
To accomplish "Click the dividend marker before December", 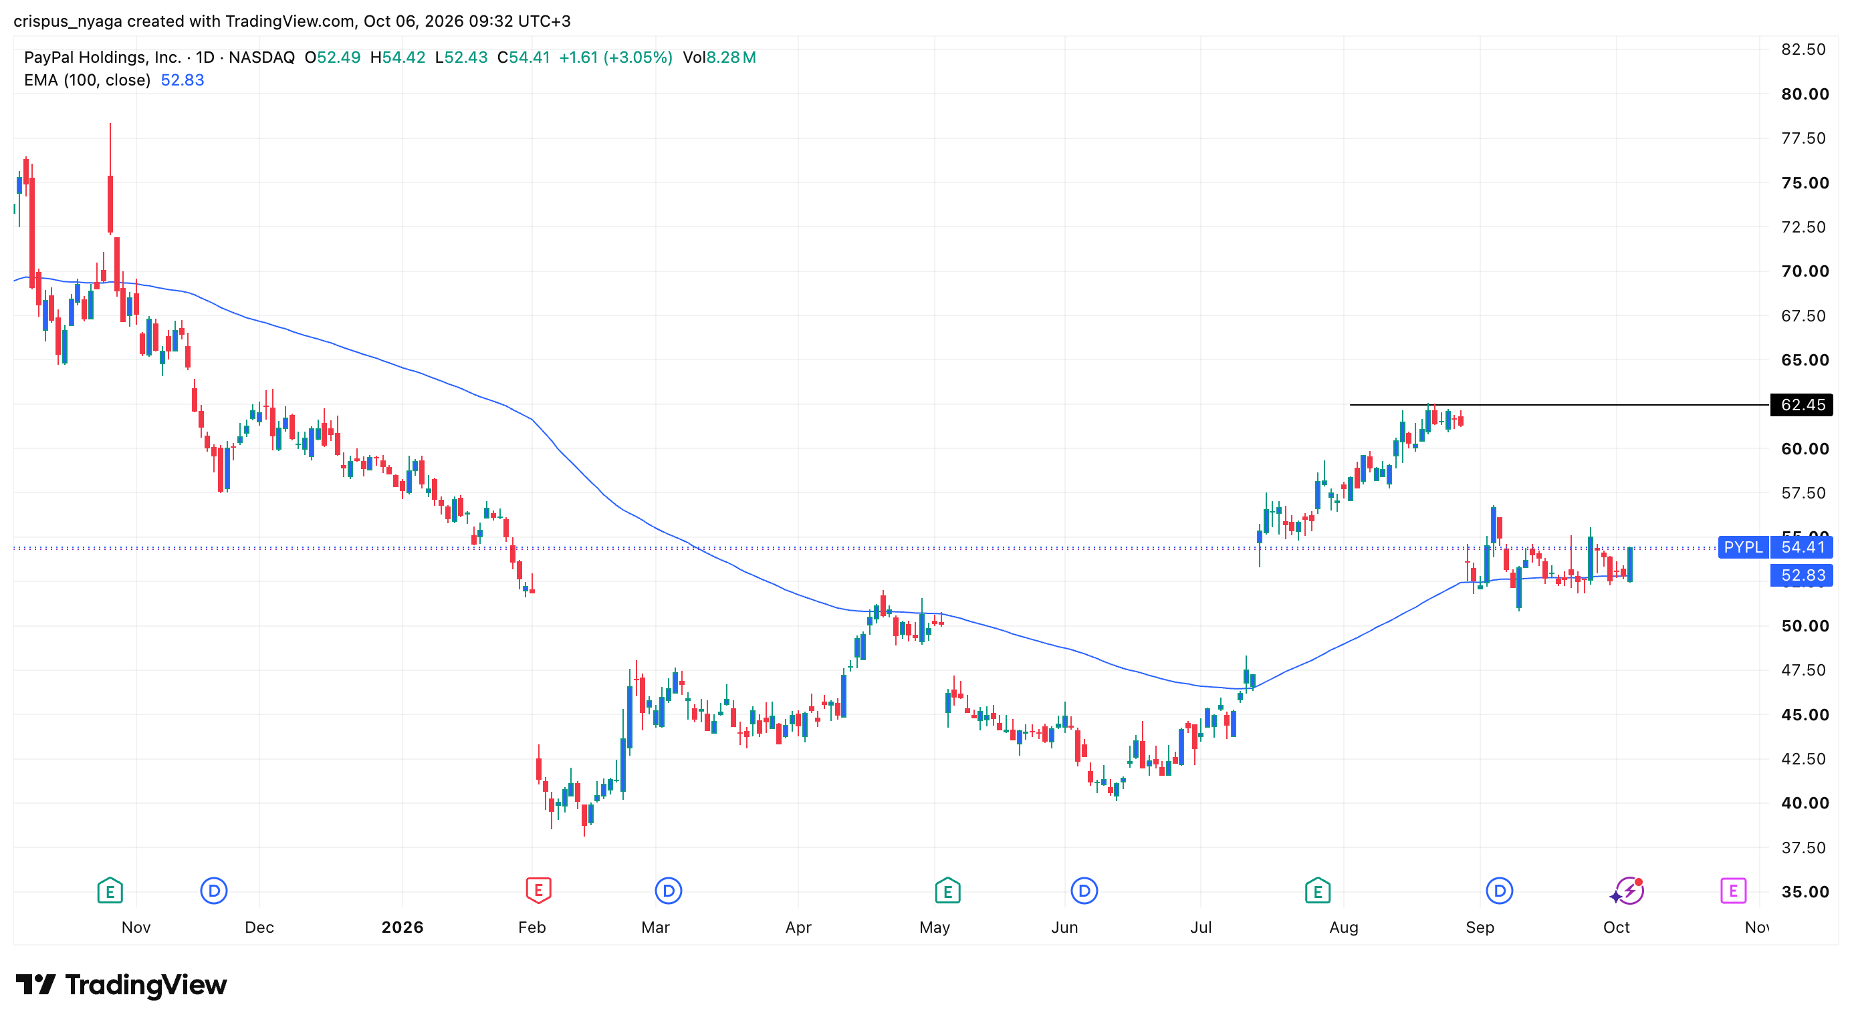I will (213, 891).
